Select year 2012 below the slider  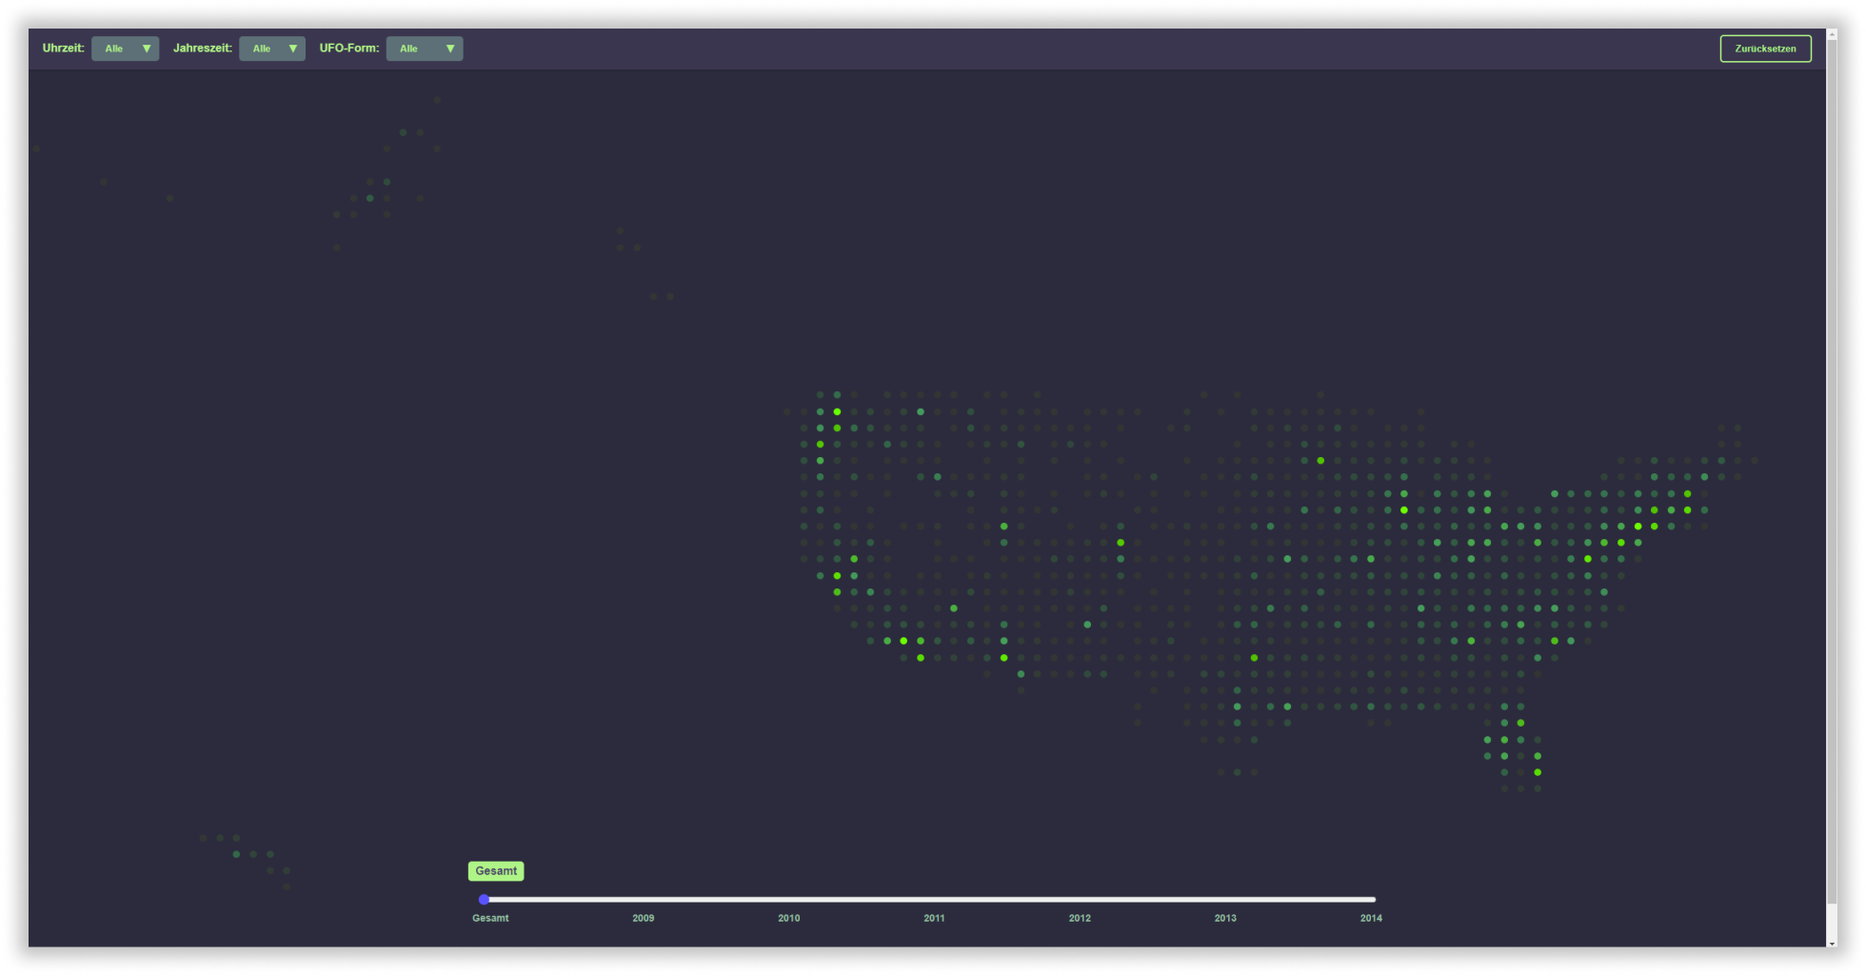(x=1080, y=918)
